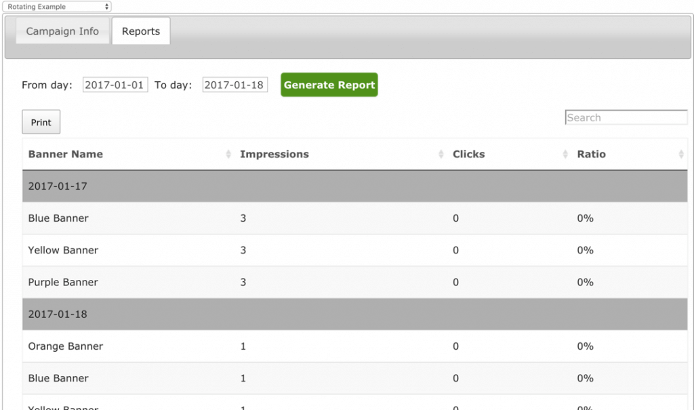Switch to the Campaign Info tab

[x=62, y=31]
